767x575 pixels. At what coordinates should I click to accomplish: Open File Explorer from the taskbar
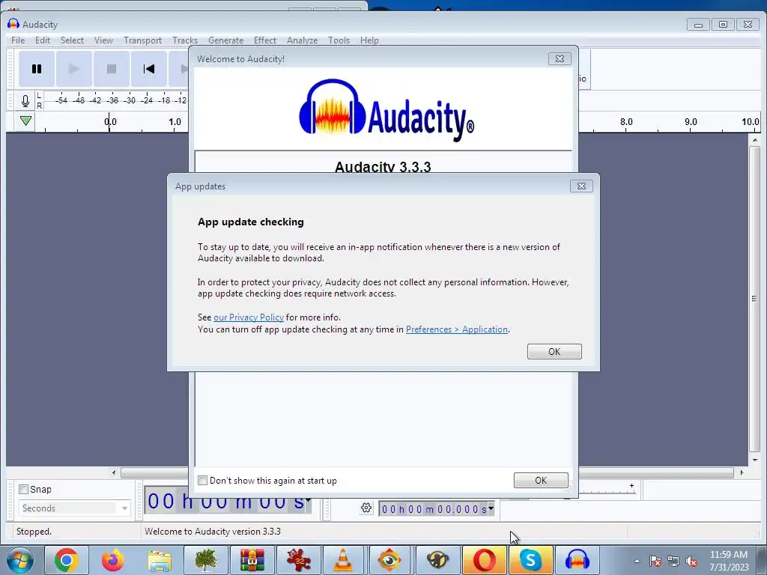160,560
